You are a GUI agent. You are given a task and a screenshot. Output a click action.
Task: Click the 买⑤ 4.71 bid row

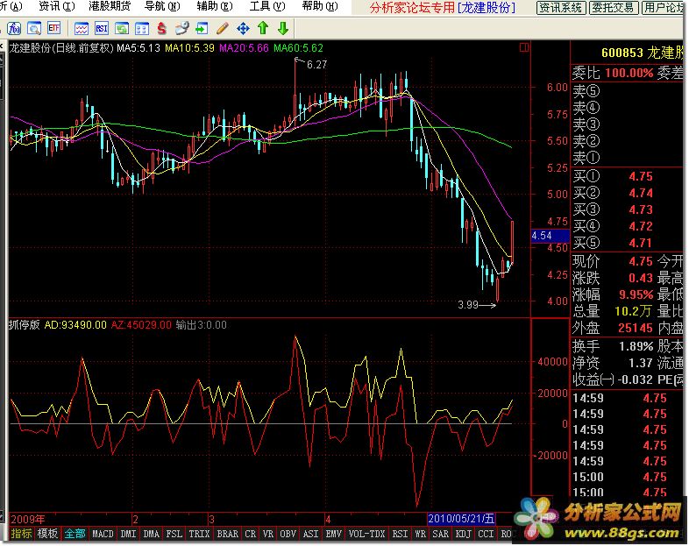point(628,243)
